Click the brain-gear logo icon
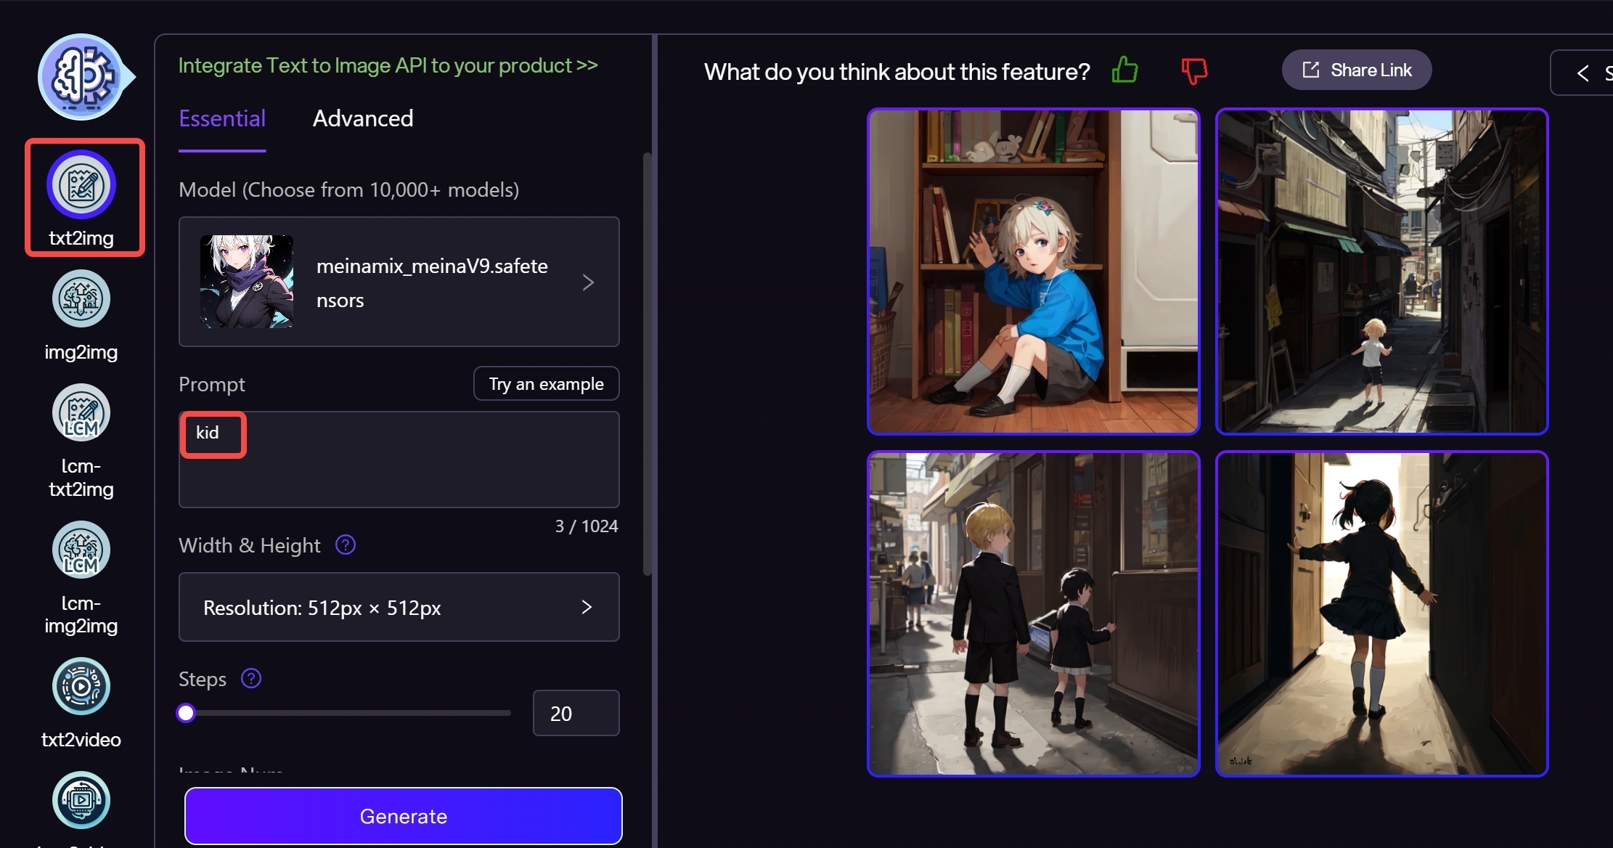The height and width of the screenshot is (848, 1613). click(x=81, y=76)
